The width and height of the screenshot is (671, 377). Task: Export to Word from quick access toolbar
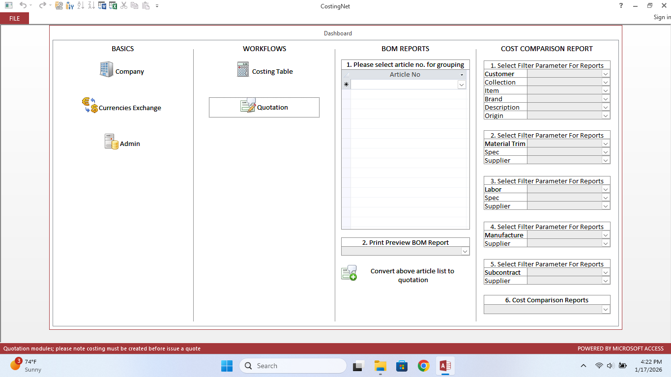(x=102, y=6)
